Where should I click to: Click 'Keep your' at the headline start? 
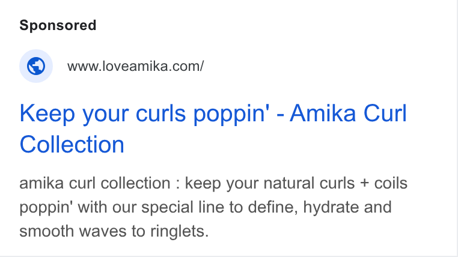point(74,114)
